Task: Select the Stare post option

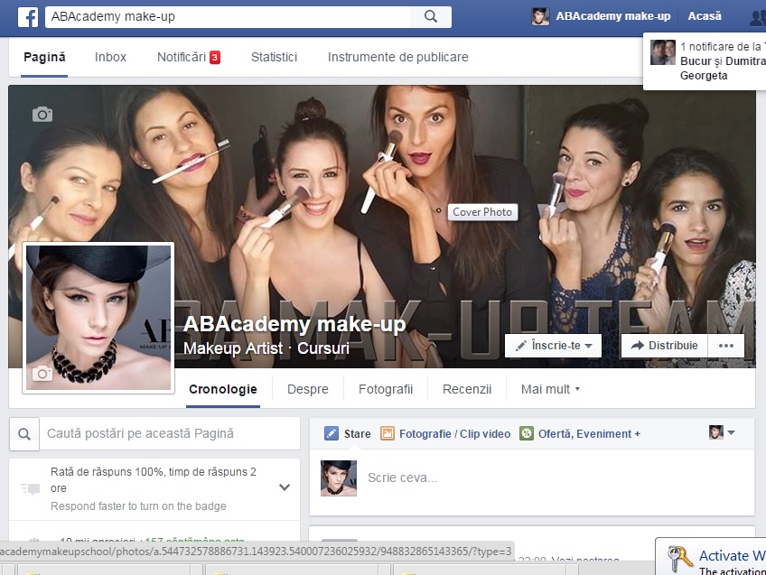Action: click(348, 433)
